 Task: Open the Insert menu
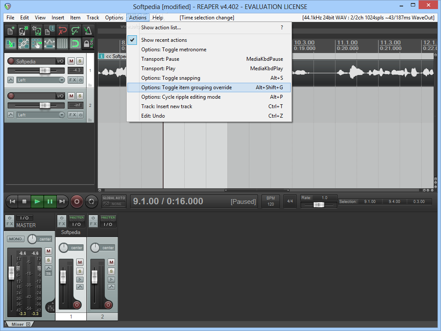(58, 17)
